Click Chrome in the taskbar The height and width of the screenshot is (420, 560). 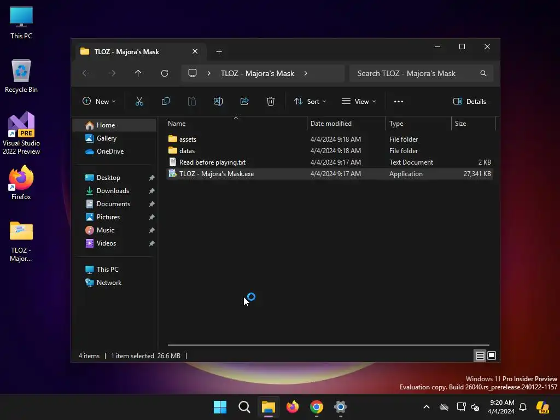(317, 407)
